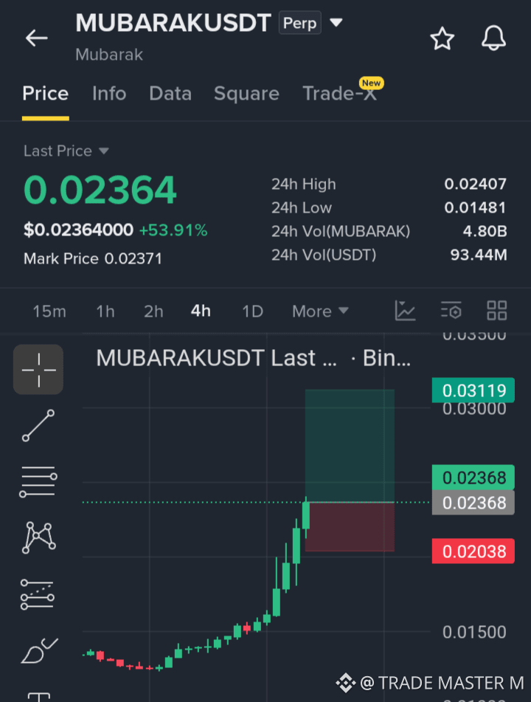
Task: Open price alerts via bell icon
Action: coord(493,38)
